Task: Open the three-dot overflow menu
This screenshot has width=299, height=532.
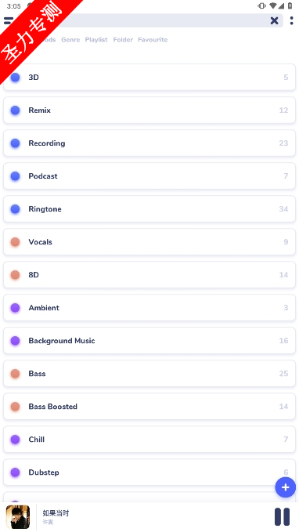Action: point(291,20)
